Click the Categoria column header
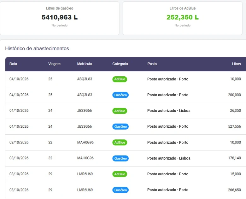 [x=120, y=64]
